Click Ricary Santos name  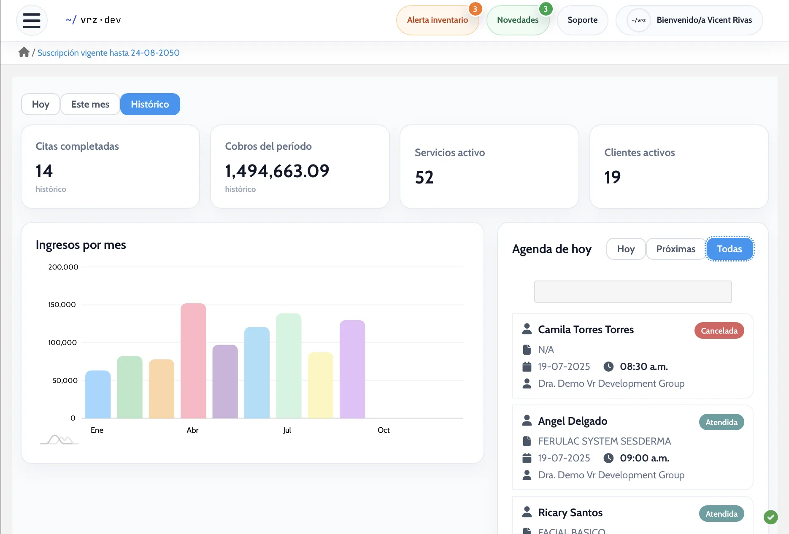tap(570, 512)
